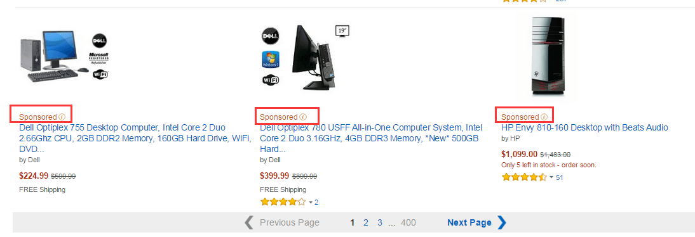Open Dell Optiplex 780 All-in-One product image
This screenshot has height=237, width=695.
[306, 56]
